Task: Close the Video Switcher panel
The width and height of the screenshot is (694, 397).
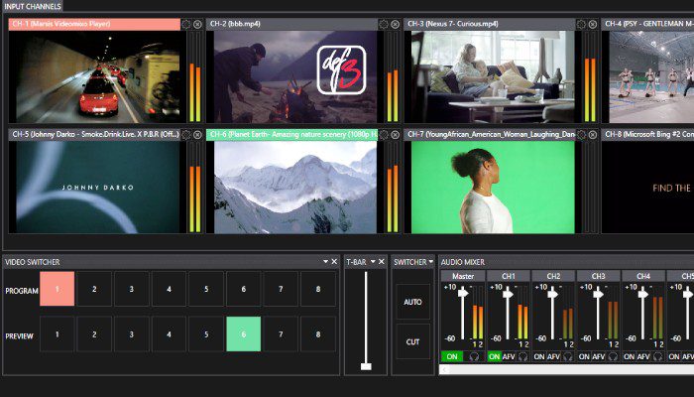Action: pyautogui.click(x=334, y=262)
